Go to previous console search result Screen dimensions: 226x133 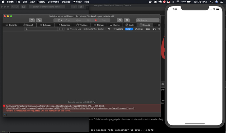[x=59, y=29]
